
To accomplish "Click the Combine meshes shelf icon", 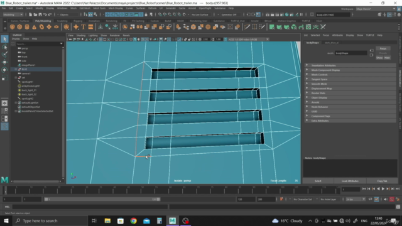I will point(125,27).
